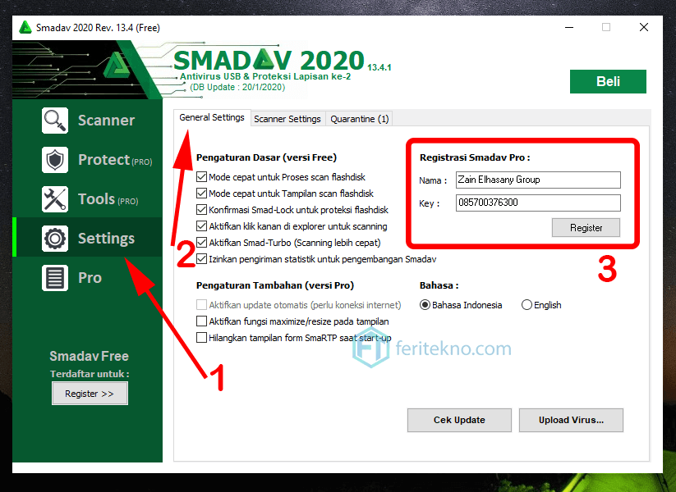Click the 'Registrasi Smadav Pro :' heading
The image size is (676, 492).
tap(475, 157)
